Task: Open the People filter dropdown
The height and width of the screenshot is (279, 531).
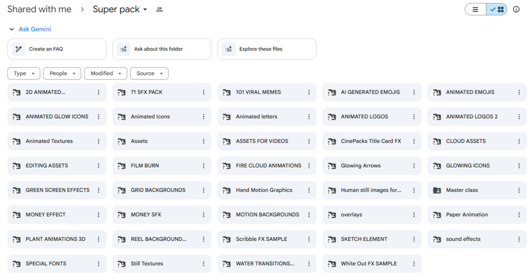Action: [x=62, y=73]
